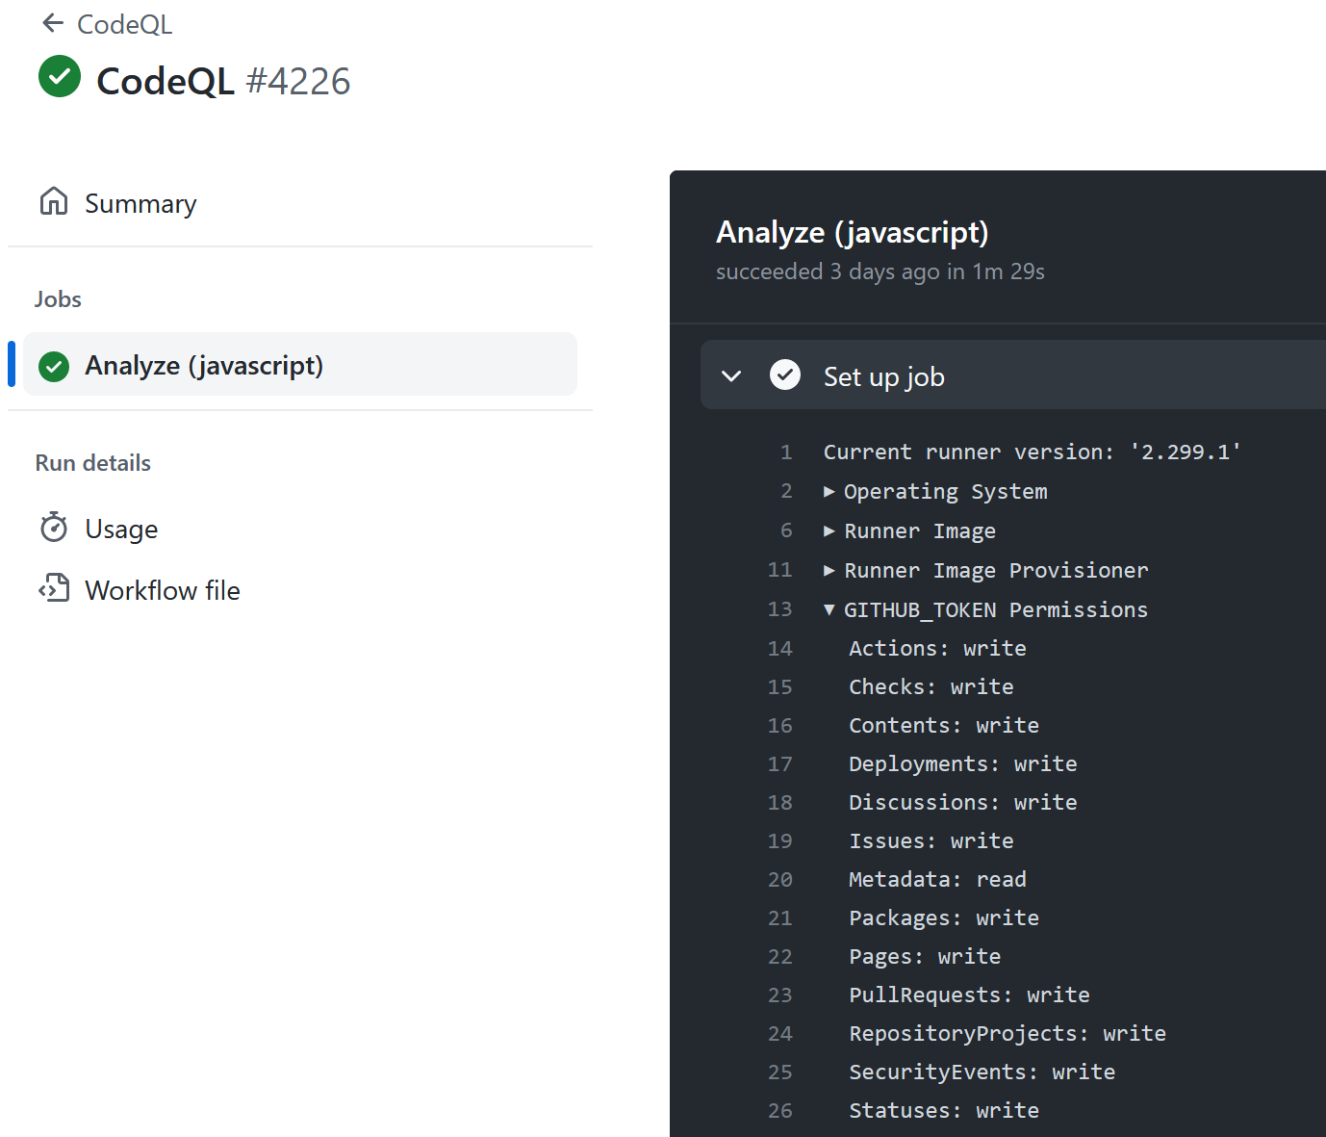Click the Set up job step header
This screenshot has height=1137, width=1326.
tap(1013, 375)
